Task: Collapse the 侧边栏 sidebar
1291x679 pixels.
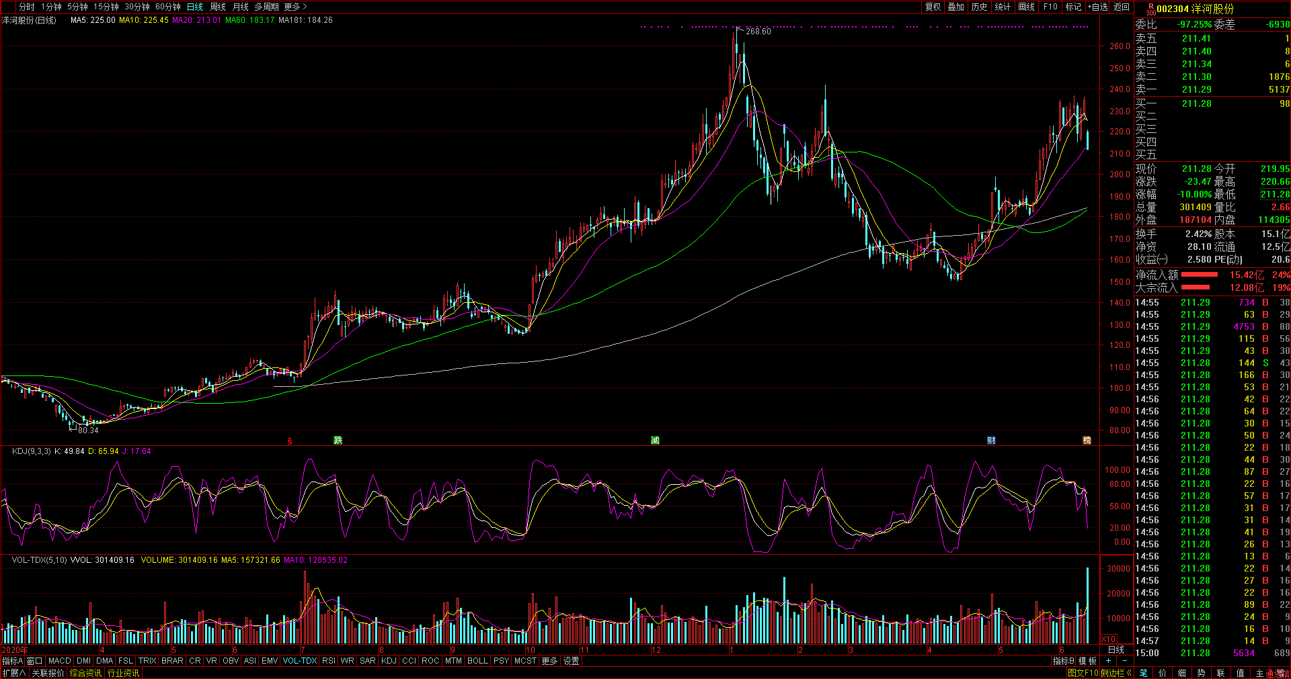Action: coord(1116,673)
